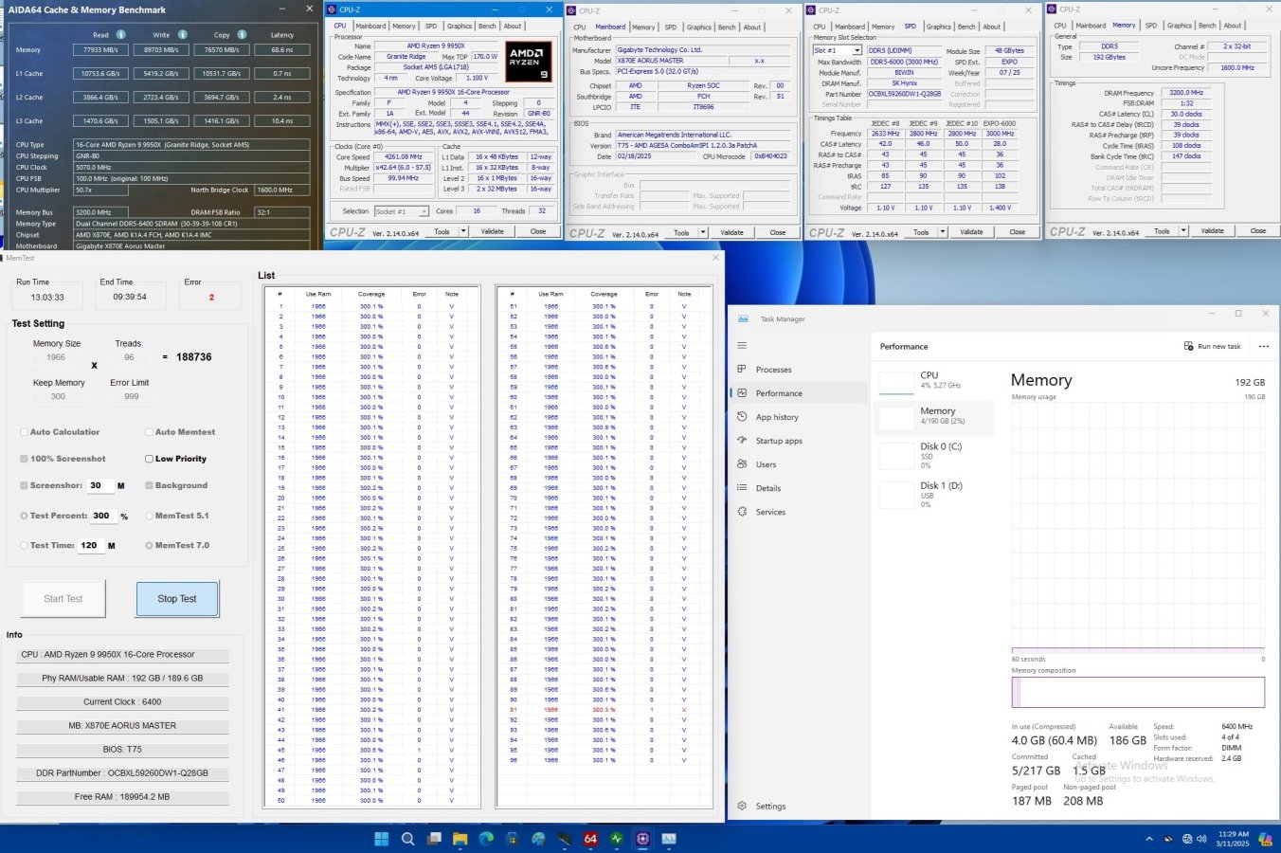Screen dimensions: 1281x853
Task: Open Task Manager Settings
Action: pyautogui.click(x=798, y=806)
